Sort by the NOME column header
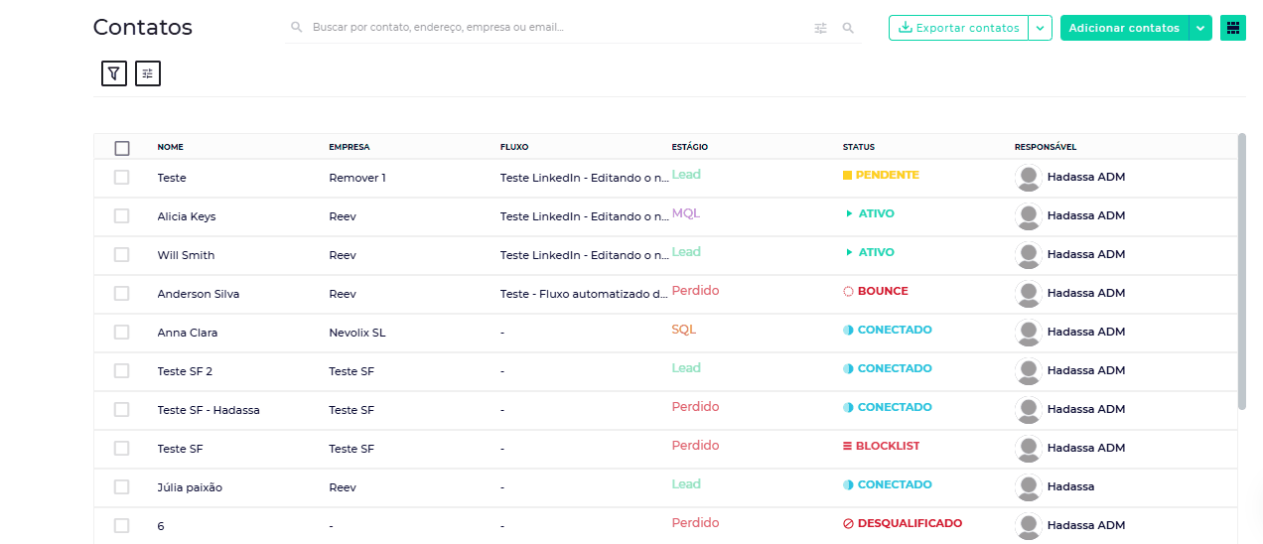1263x544 pixels. click(x=170, y=147)
